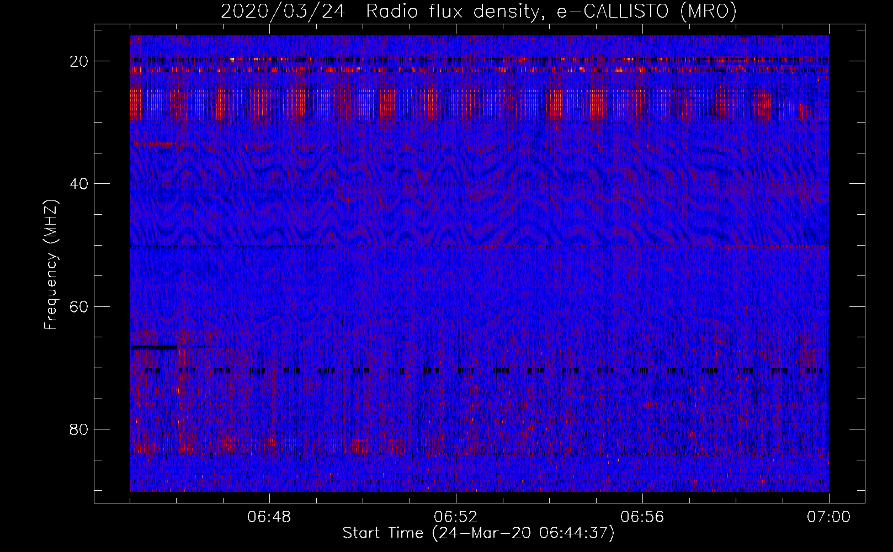Click the plot title 'Radio flux density, e-CALLISTO (MRO)'

551,12
